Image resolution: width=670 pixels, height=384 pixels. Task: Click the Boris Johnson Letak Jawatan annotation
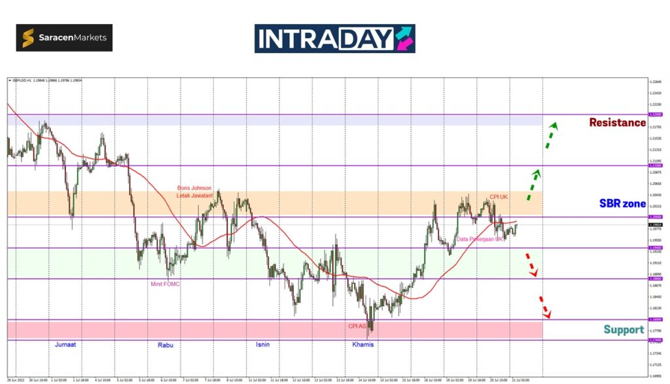point(194,191)
